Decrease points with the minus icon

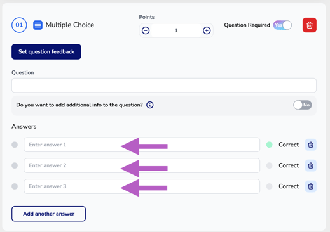point(146,30)
